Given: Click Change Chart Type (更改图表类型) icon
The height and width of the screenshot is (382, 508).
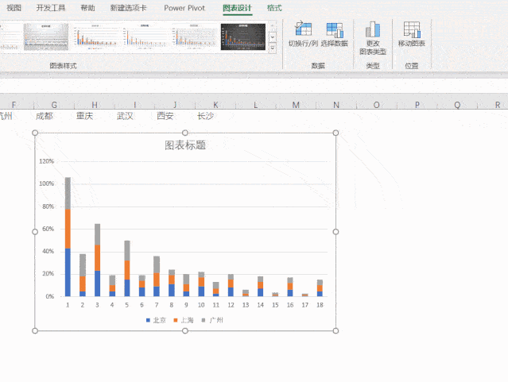Looking at the screenshot, I should coord(373,29).
